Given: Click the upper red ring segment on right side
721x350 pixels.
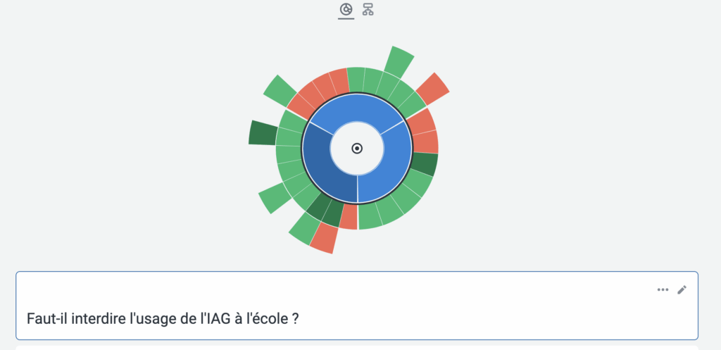Looking at the screenshot, I should (421, 121).
